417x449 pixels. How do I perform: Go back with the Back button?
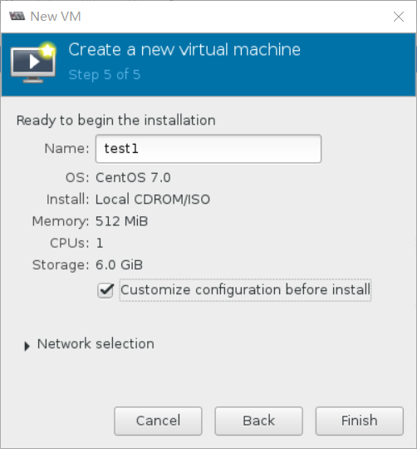pyautogui.click(x=258, y=421)
